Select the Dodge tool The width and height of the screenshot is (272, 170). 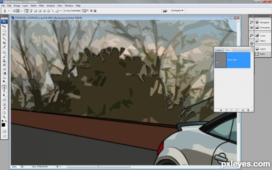(x=4, y=82)
